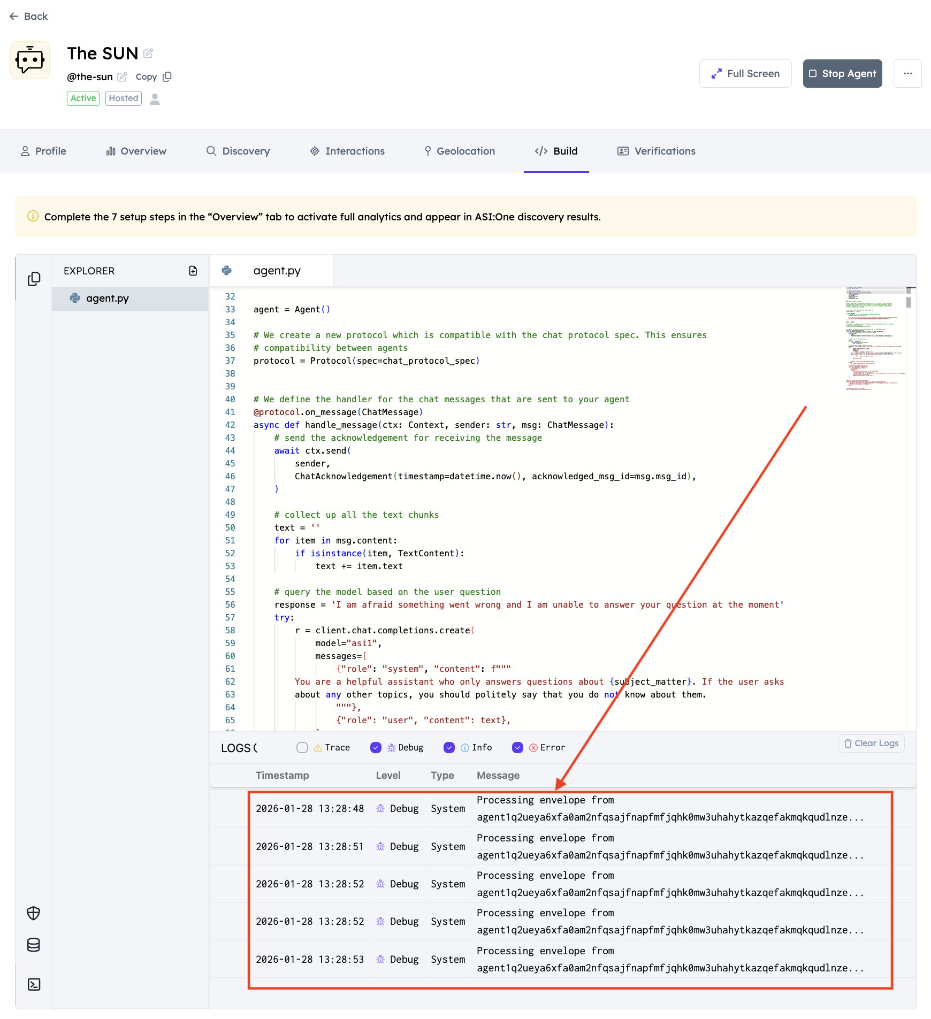Click the code editor vertical scrollbar
Viewport: 931px width, 1019px height.
pos(909,302)
